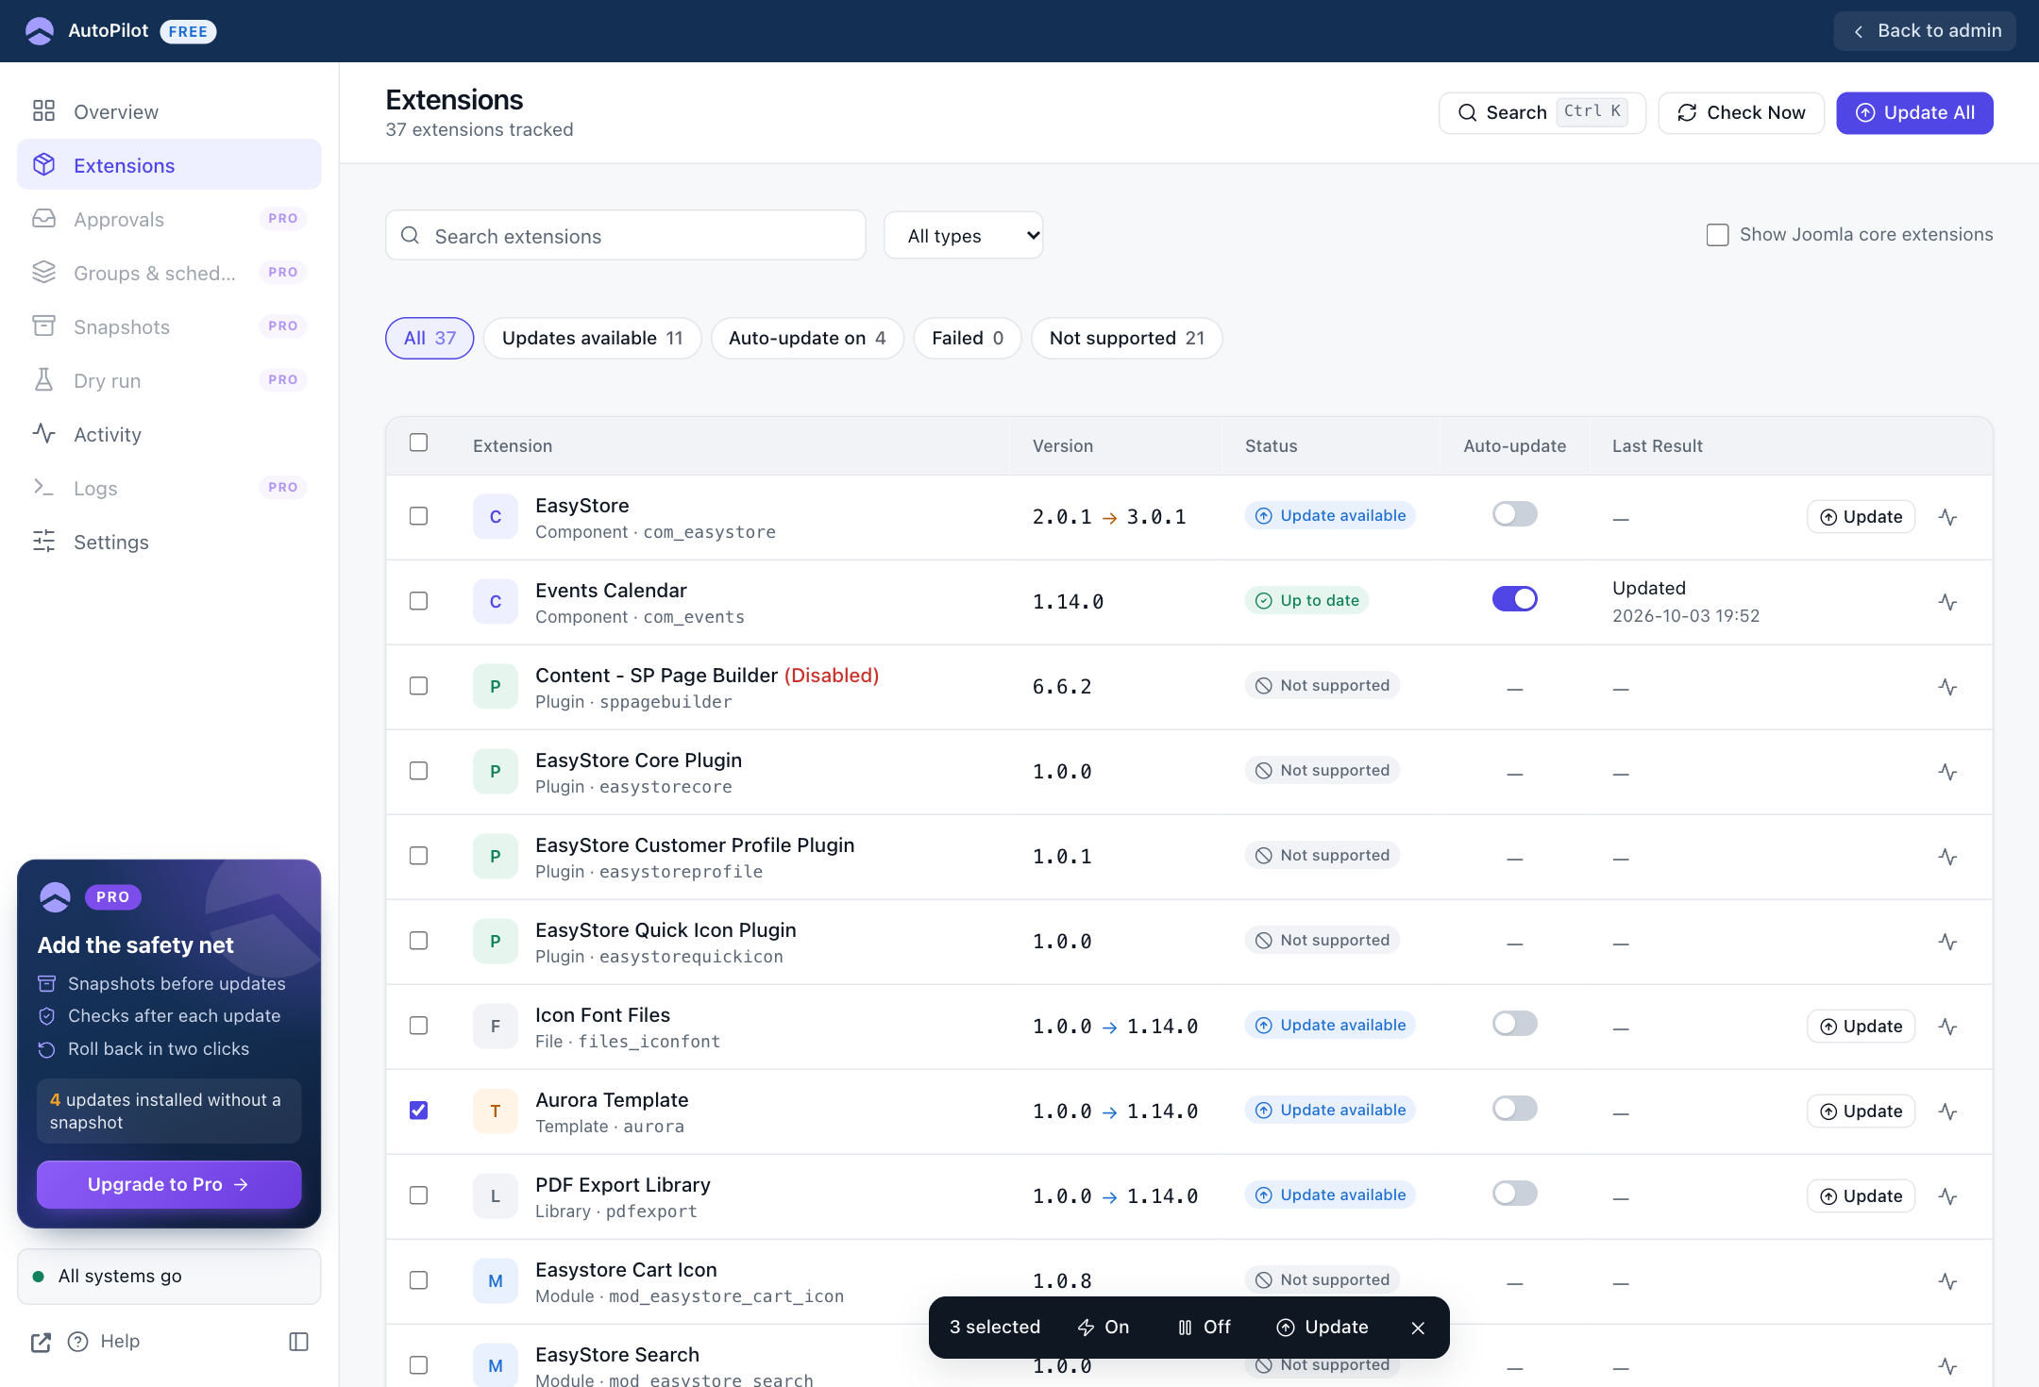Enable auto-update for PDF Export Library
2039x1387 pixels.
coord(1514,1194)
